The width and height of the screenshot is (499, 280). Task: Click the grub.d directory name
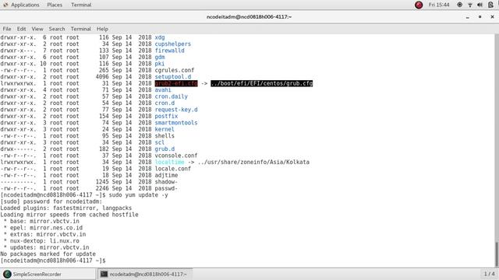pyautogui.click(x=165, y=149)
